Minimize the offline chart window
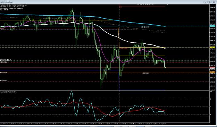Screen dimensions: 217x127 point(206,2)
